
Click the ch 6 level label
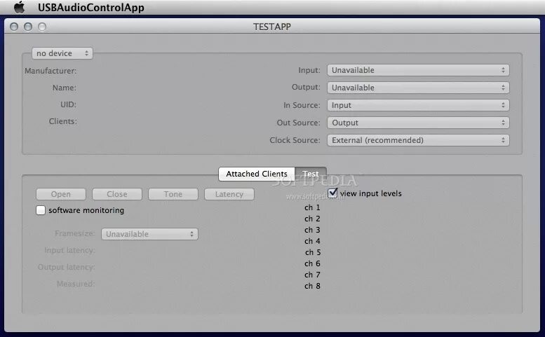click(312, 263)
